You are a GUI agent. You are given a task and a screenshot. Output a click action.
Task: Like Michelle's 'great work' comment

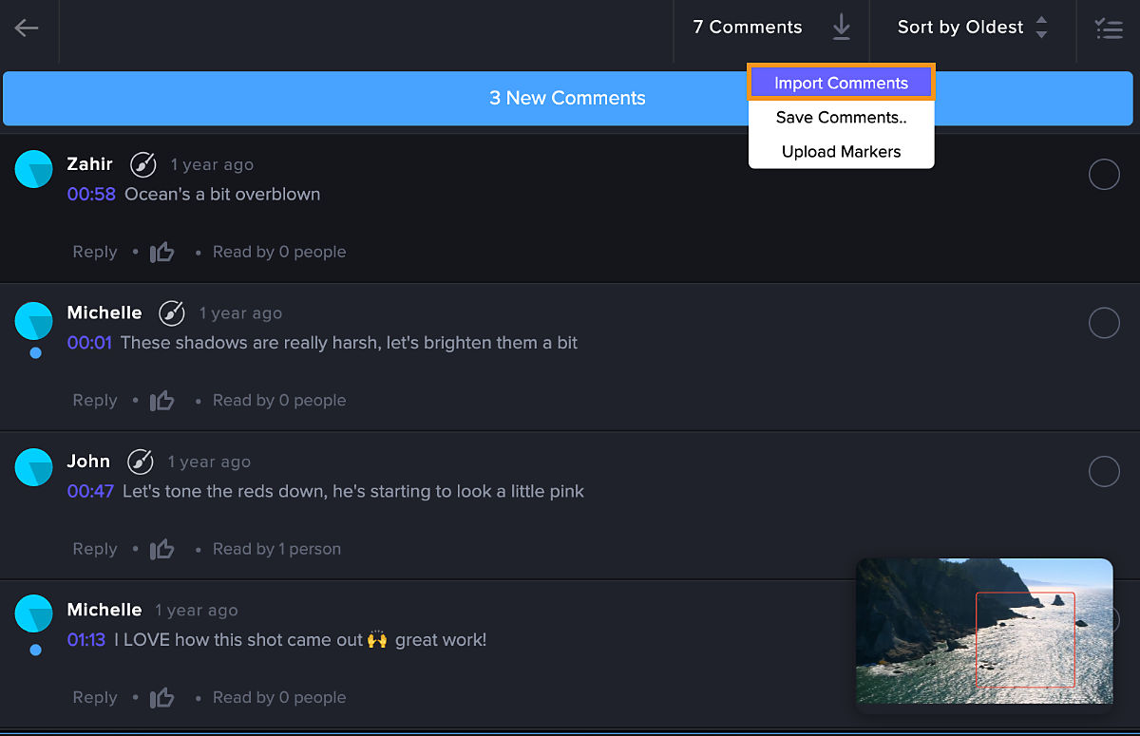tap(161, 696)
